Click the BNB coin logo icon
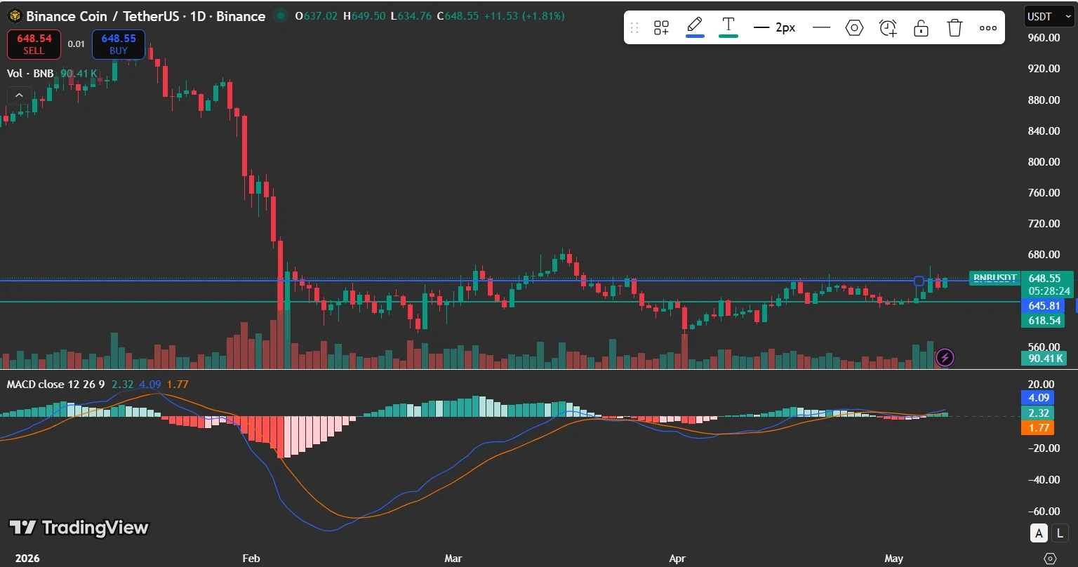 [14, 15]
